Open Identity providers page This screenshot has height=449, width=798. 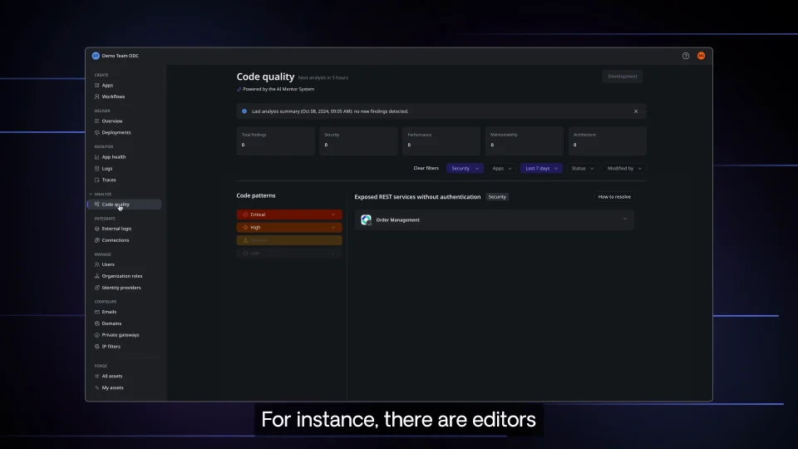click(x=121, y=288)
